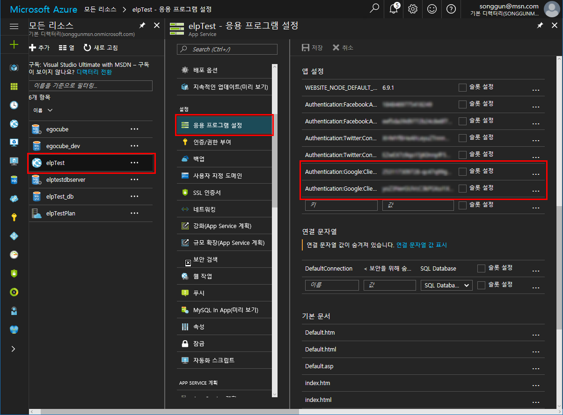This screenshot has width=563, height=415.
Task: Open the blue diamond sidebar icon
Action: [14, 236]
